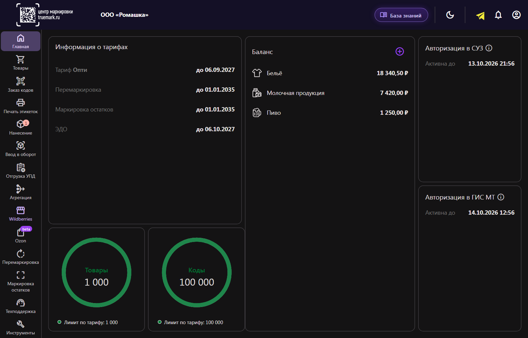Image resolution: width=528 pixels, height=338 pixels.
Task: Click the truemark.ru logo
Action: tap(45, 15)
